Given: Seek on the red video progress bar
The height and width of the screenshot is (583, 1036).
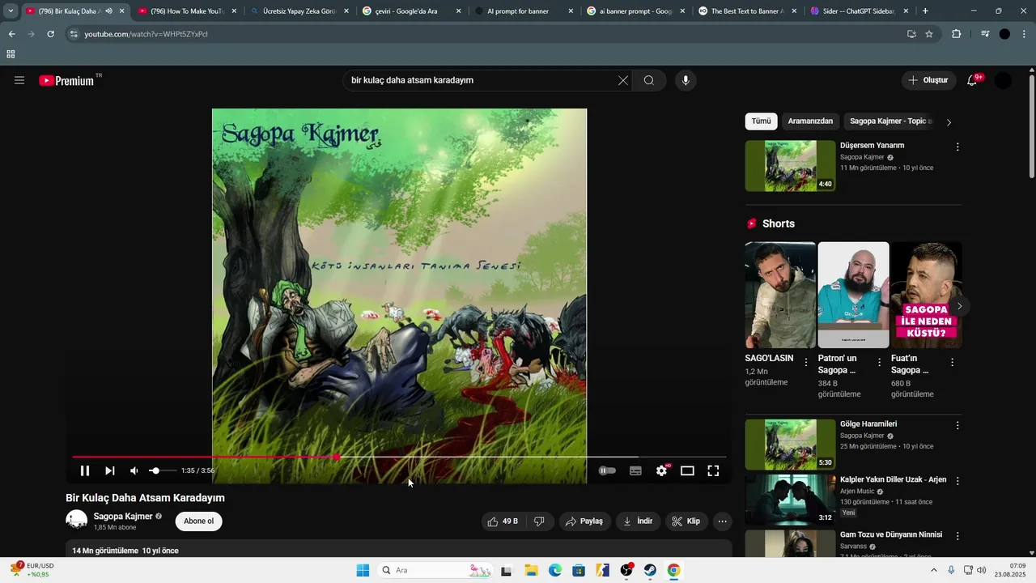Looking at the screenshot, I should coord(399,457).
